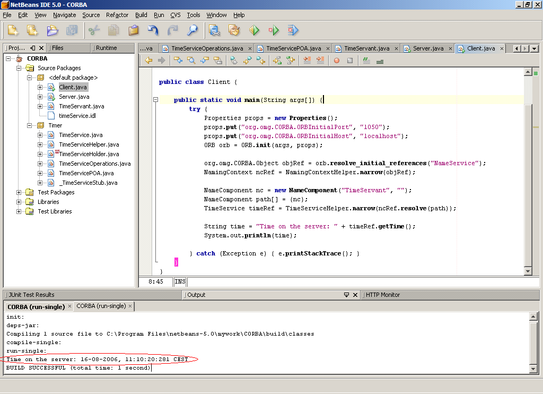Collapse the Timer package node
Screen dimensions: 543x394
pyautogui.click(x=30, y=125)
